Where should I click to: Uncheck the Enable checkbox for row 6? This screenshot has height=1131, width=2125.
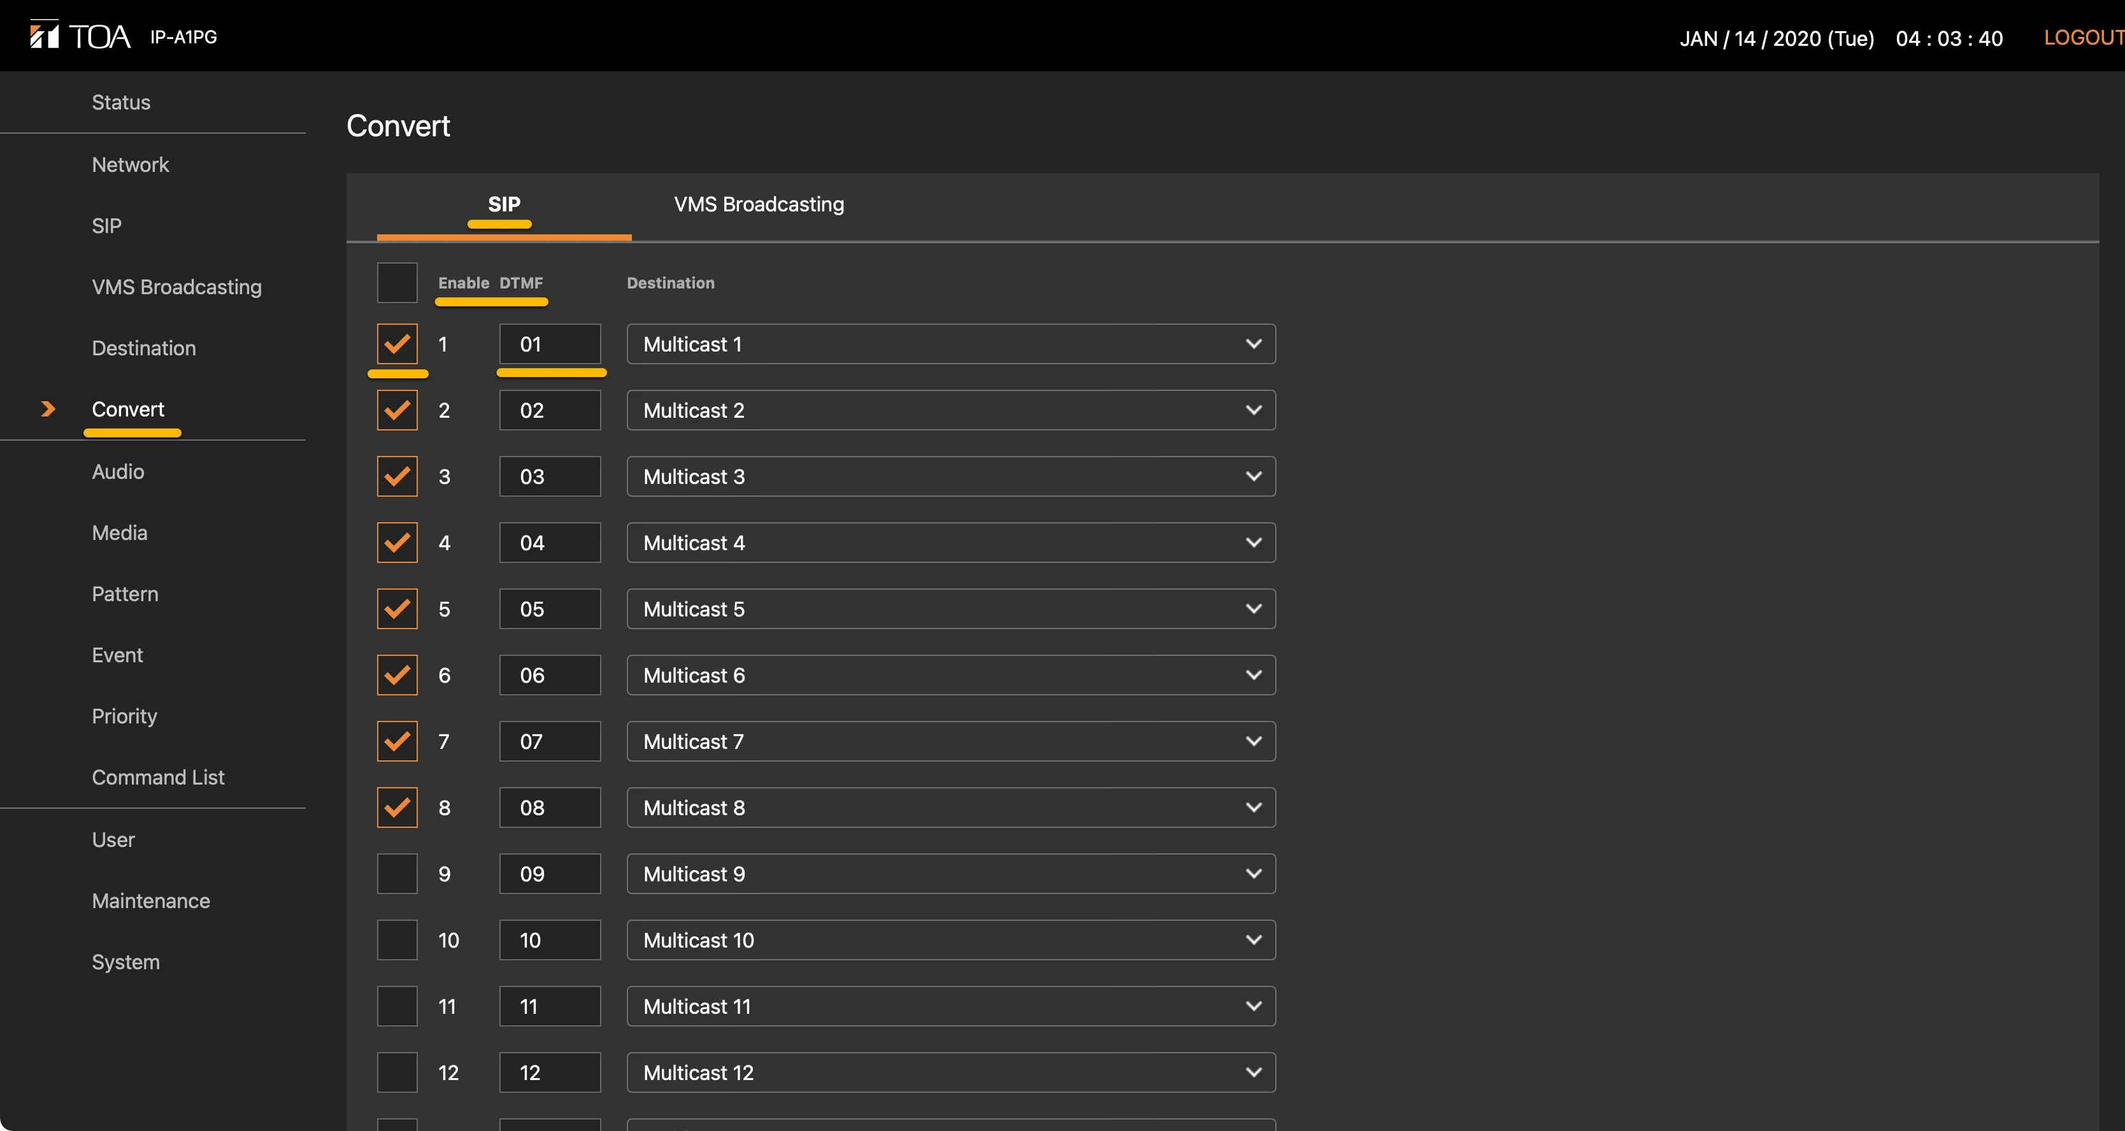tap(397, 675)
